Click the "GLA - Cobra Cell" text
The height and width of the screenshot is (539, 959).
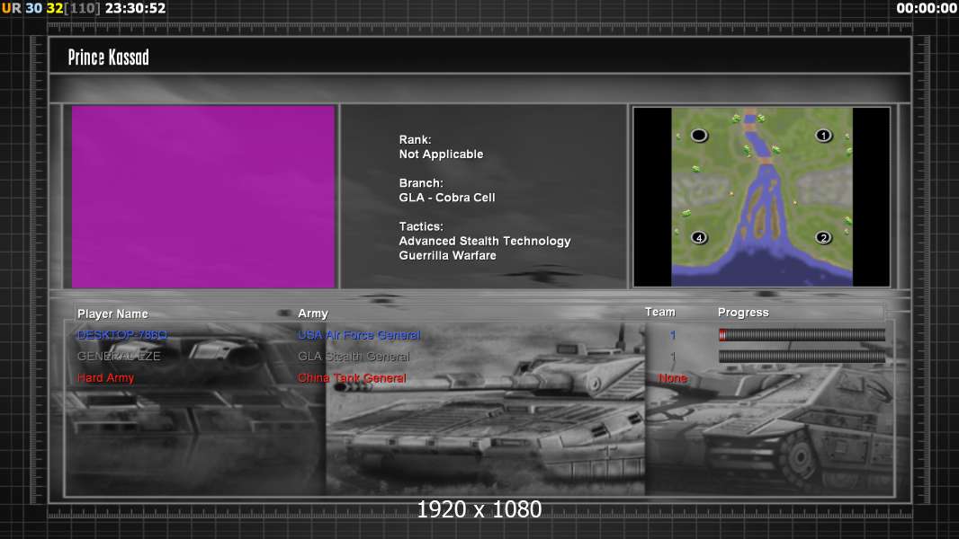[447, 198]
